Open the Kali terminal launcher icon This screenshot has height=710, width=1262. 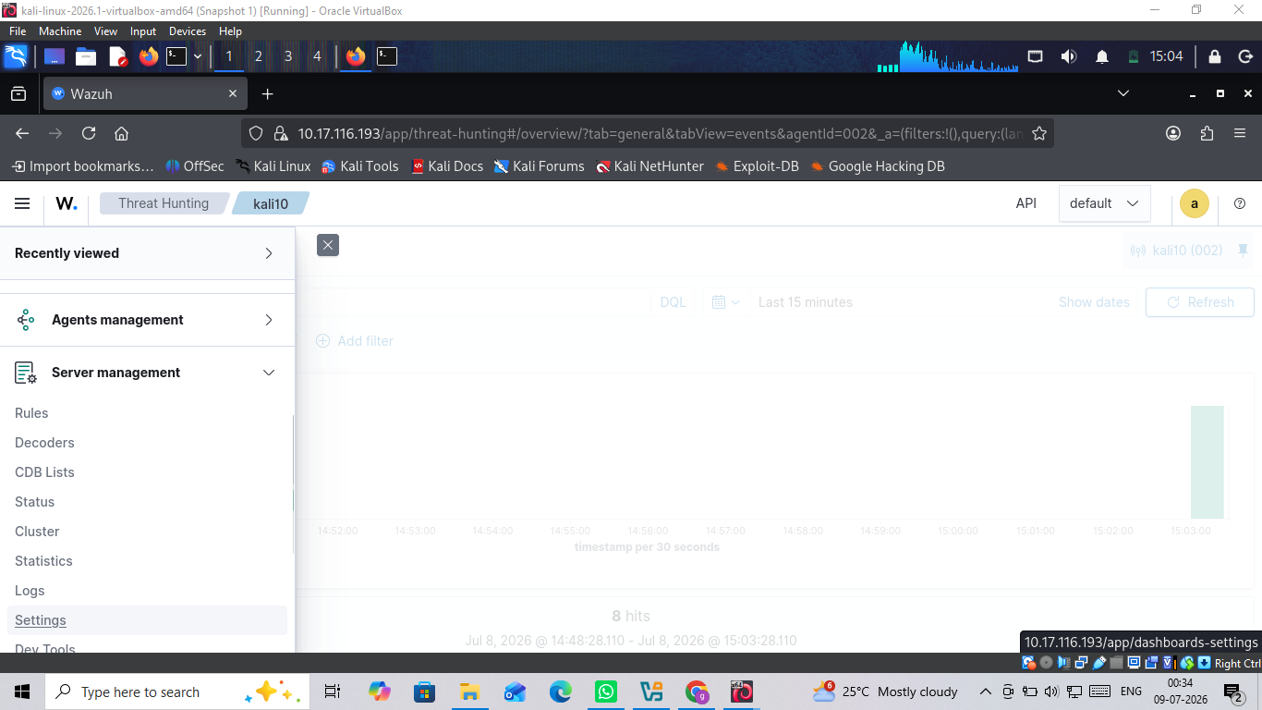176,56
